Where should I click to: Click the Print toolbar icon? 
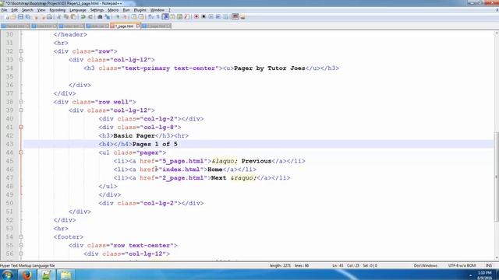[49, 17]
